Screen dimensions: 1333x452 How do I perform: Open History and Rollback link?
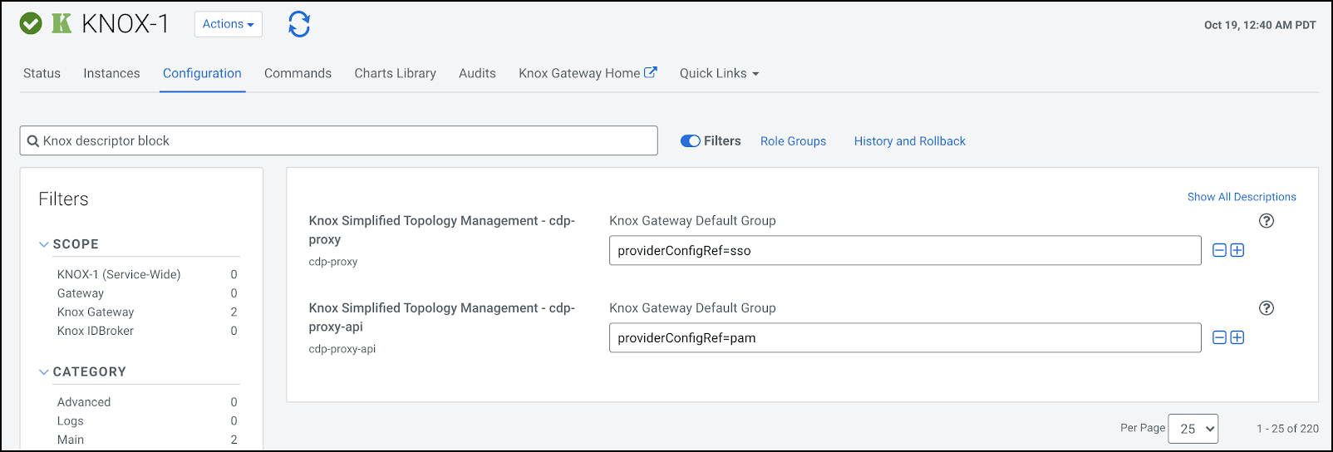point(909,141)
